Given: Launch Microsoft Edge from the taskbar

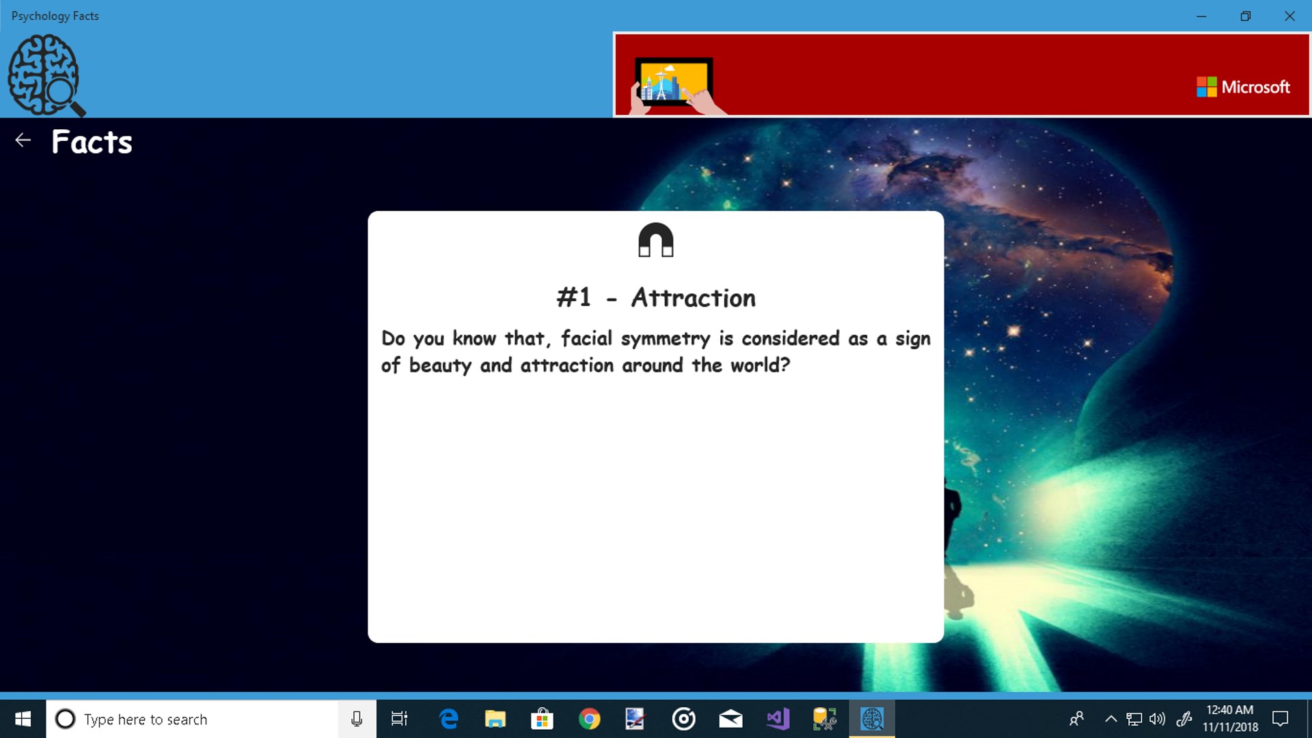Looking at the screenshot, I should (x=449, y=719).
